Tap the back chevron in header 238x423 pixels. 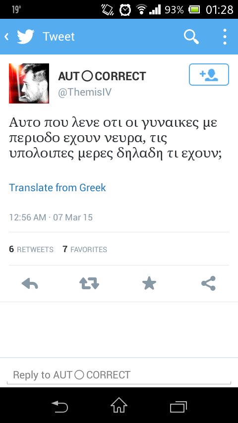pos(6,37)
